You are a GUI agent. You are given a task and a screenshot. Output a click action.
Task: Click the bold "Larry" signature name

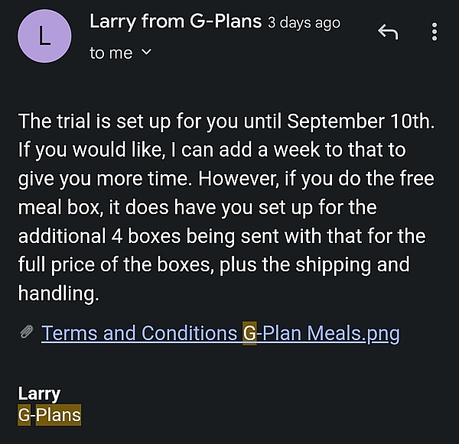tap(39, 394)
